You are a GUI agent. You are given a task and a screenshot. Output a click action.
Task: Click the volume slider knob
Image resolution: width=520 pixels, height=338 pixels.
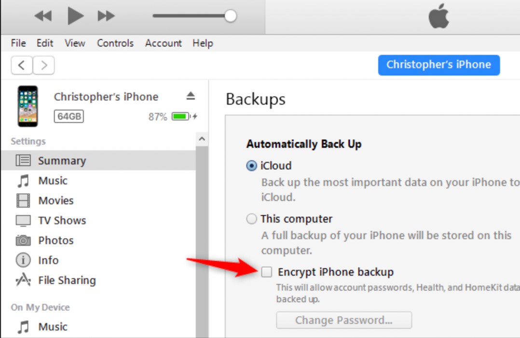click(x=231, y=16)
